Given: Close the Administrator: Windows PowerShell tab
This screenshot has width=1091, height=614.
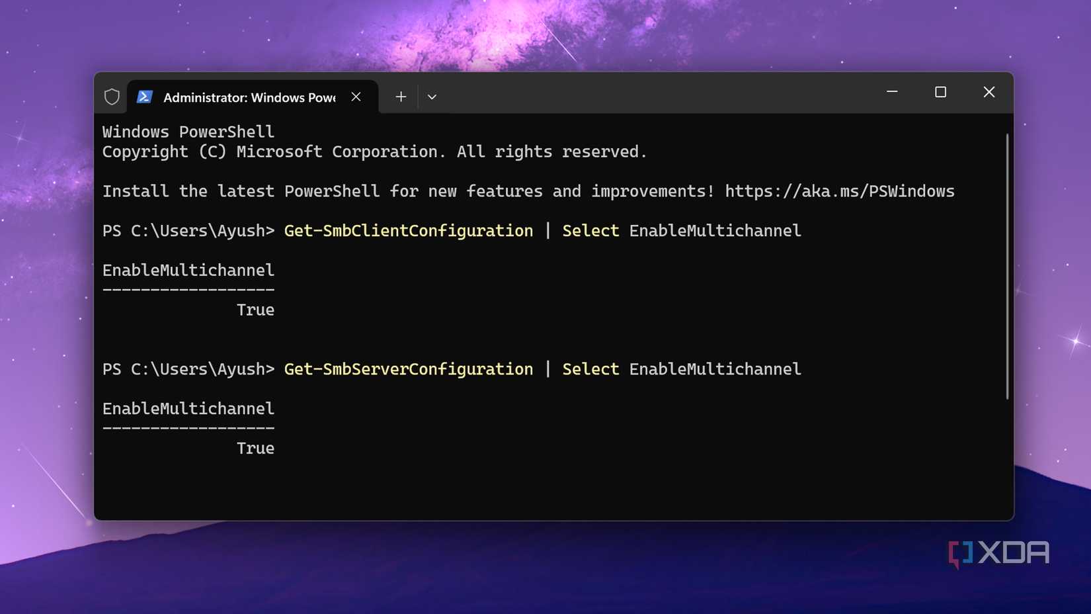Looking at the screenshot, I should tap(356, 97).
